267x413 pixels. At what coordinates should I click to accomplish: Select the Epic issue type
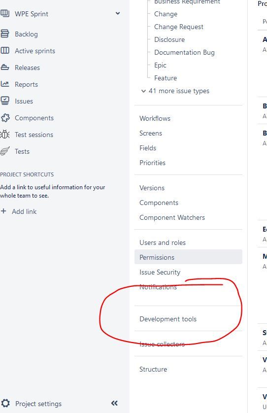pyautogui.click(x=160, y=66)
